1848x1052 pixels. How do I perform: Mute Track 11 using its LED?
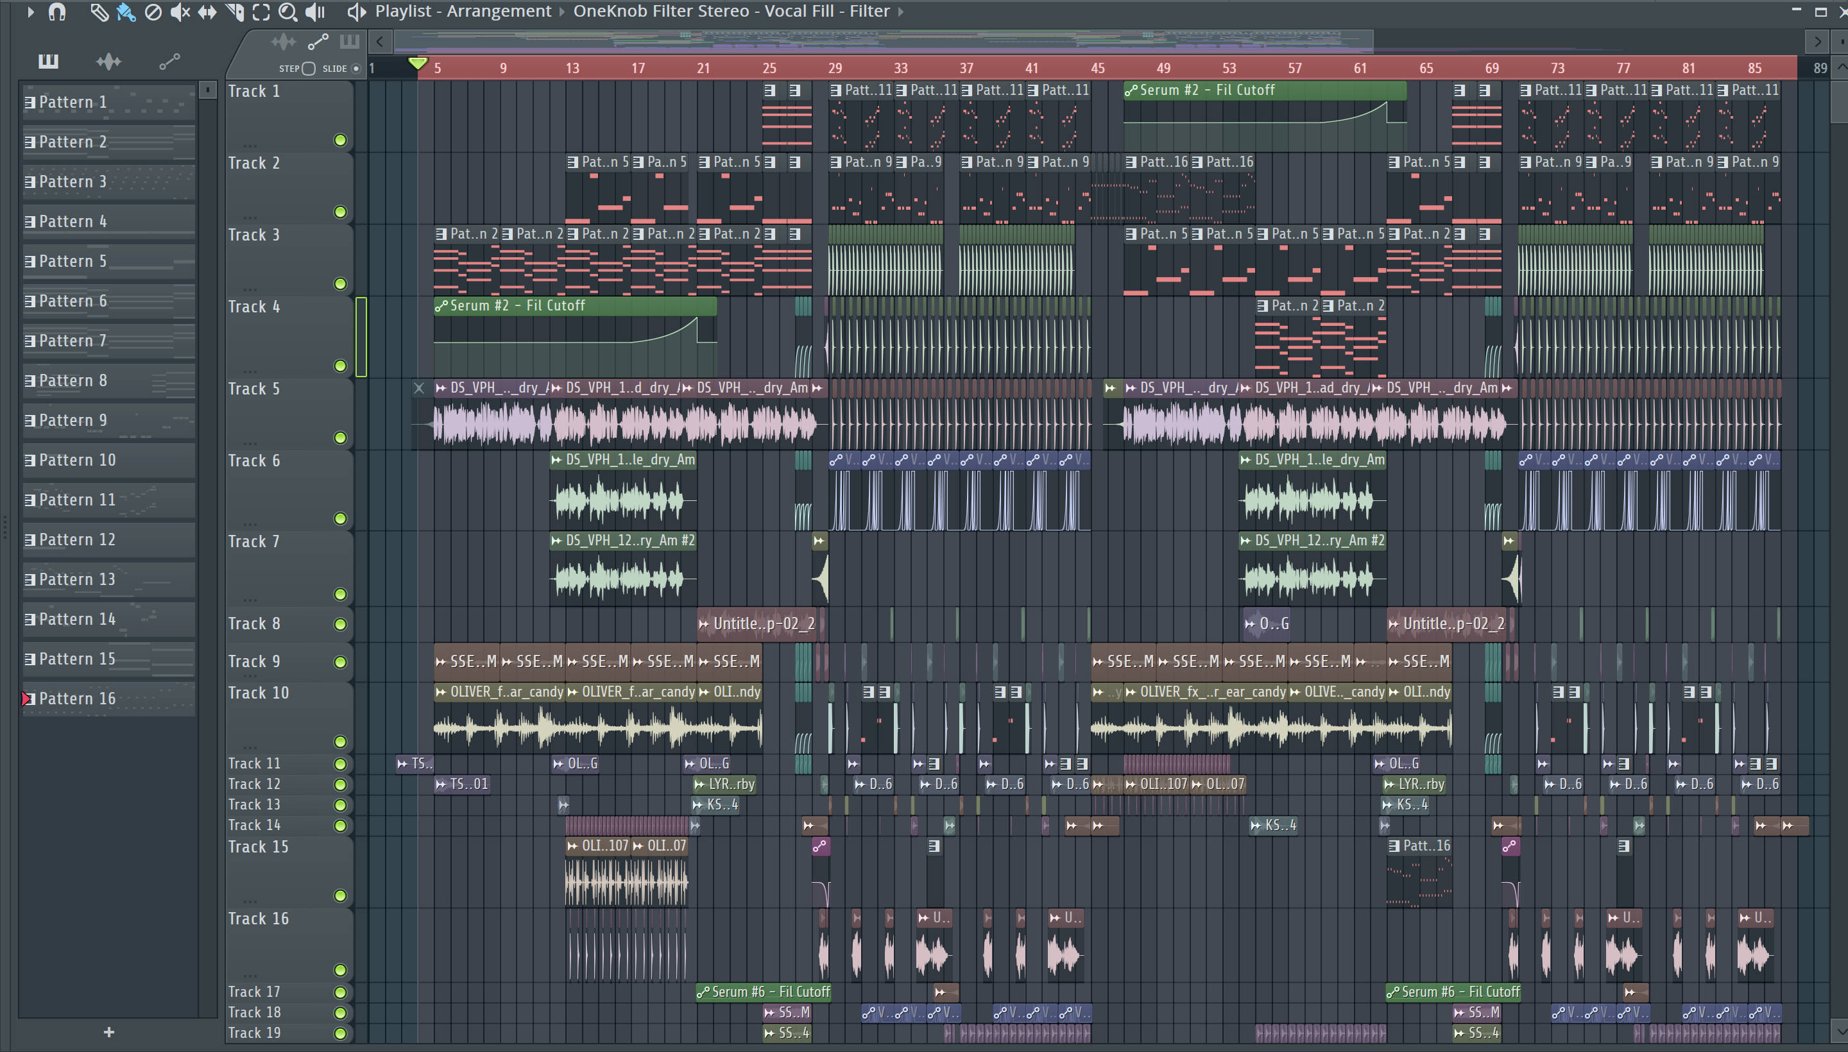click(340, 764)
